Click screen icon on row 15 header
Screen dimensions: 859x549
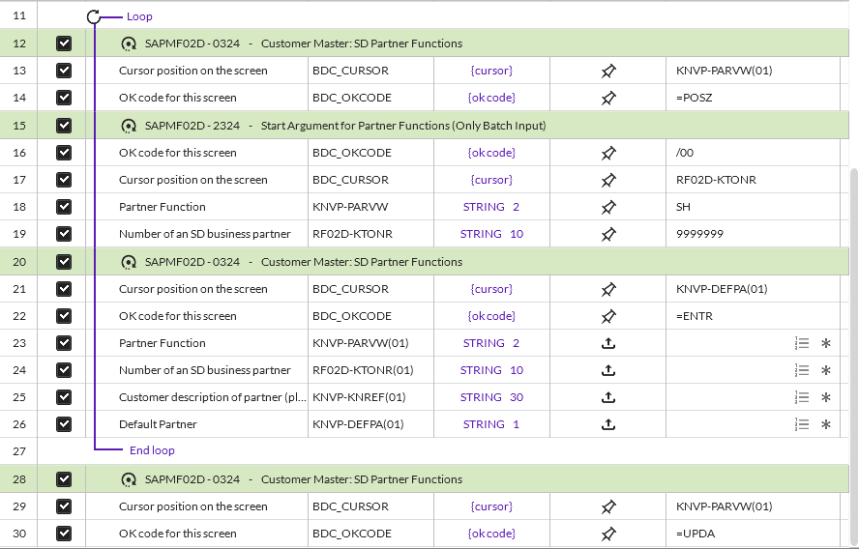(128, 126)
